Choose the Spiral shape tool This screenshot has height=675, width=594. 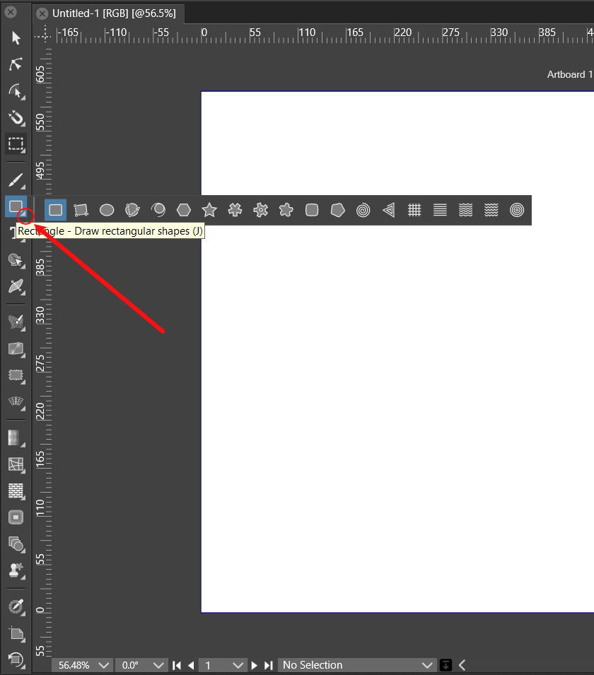(363, 210)
